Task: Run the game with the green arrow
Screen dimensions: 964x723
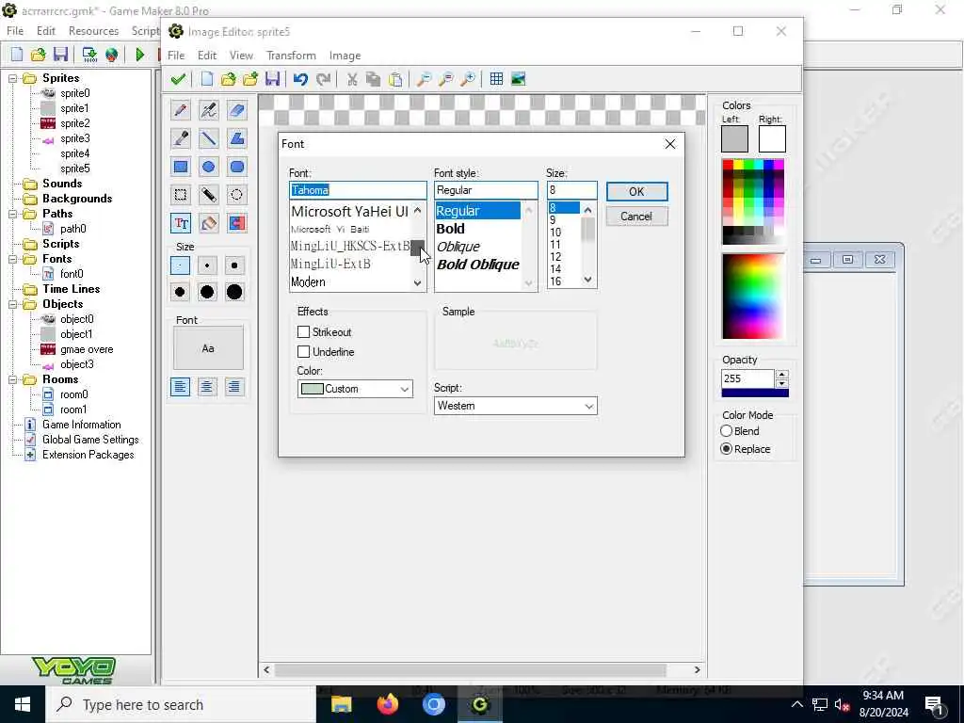Action: [x=139, y=55]
